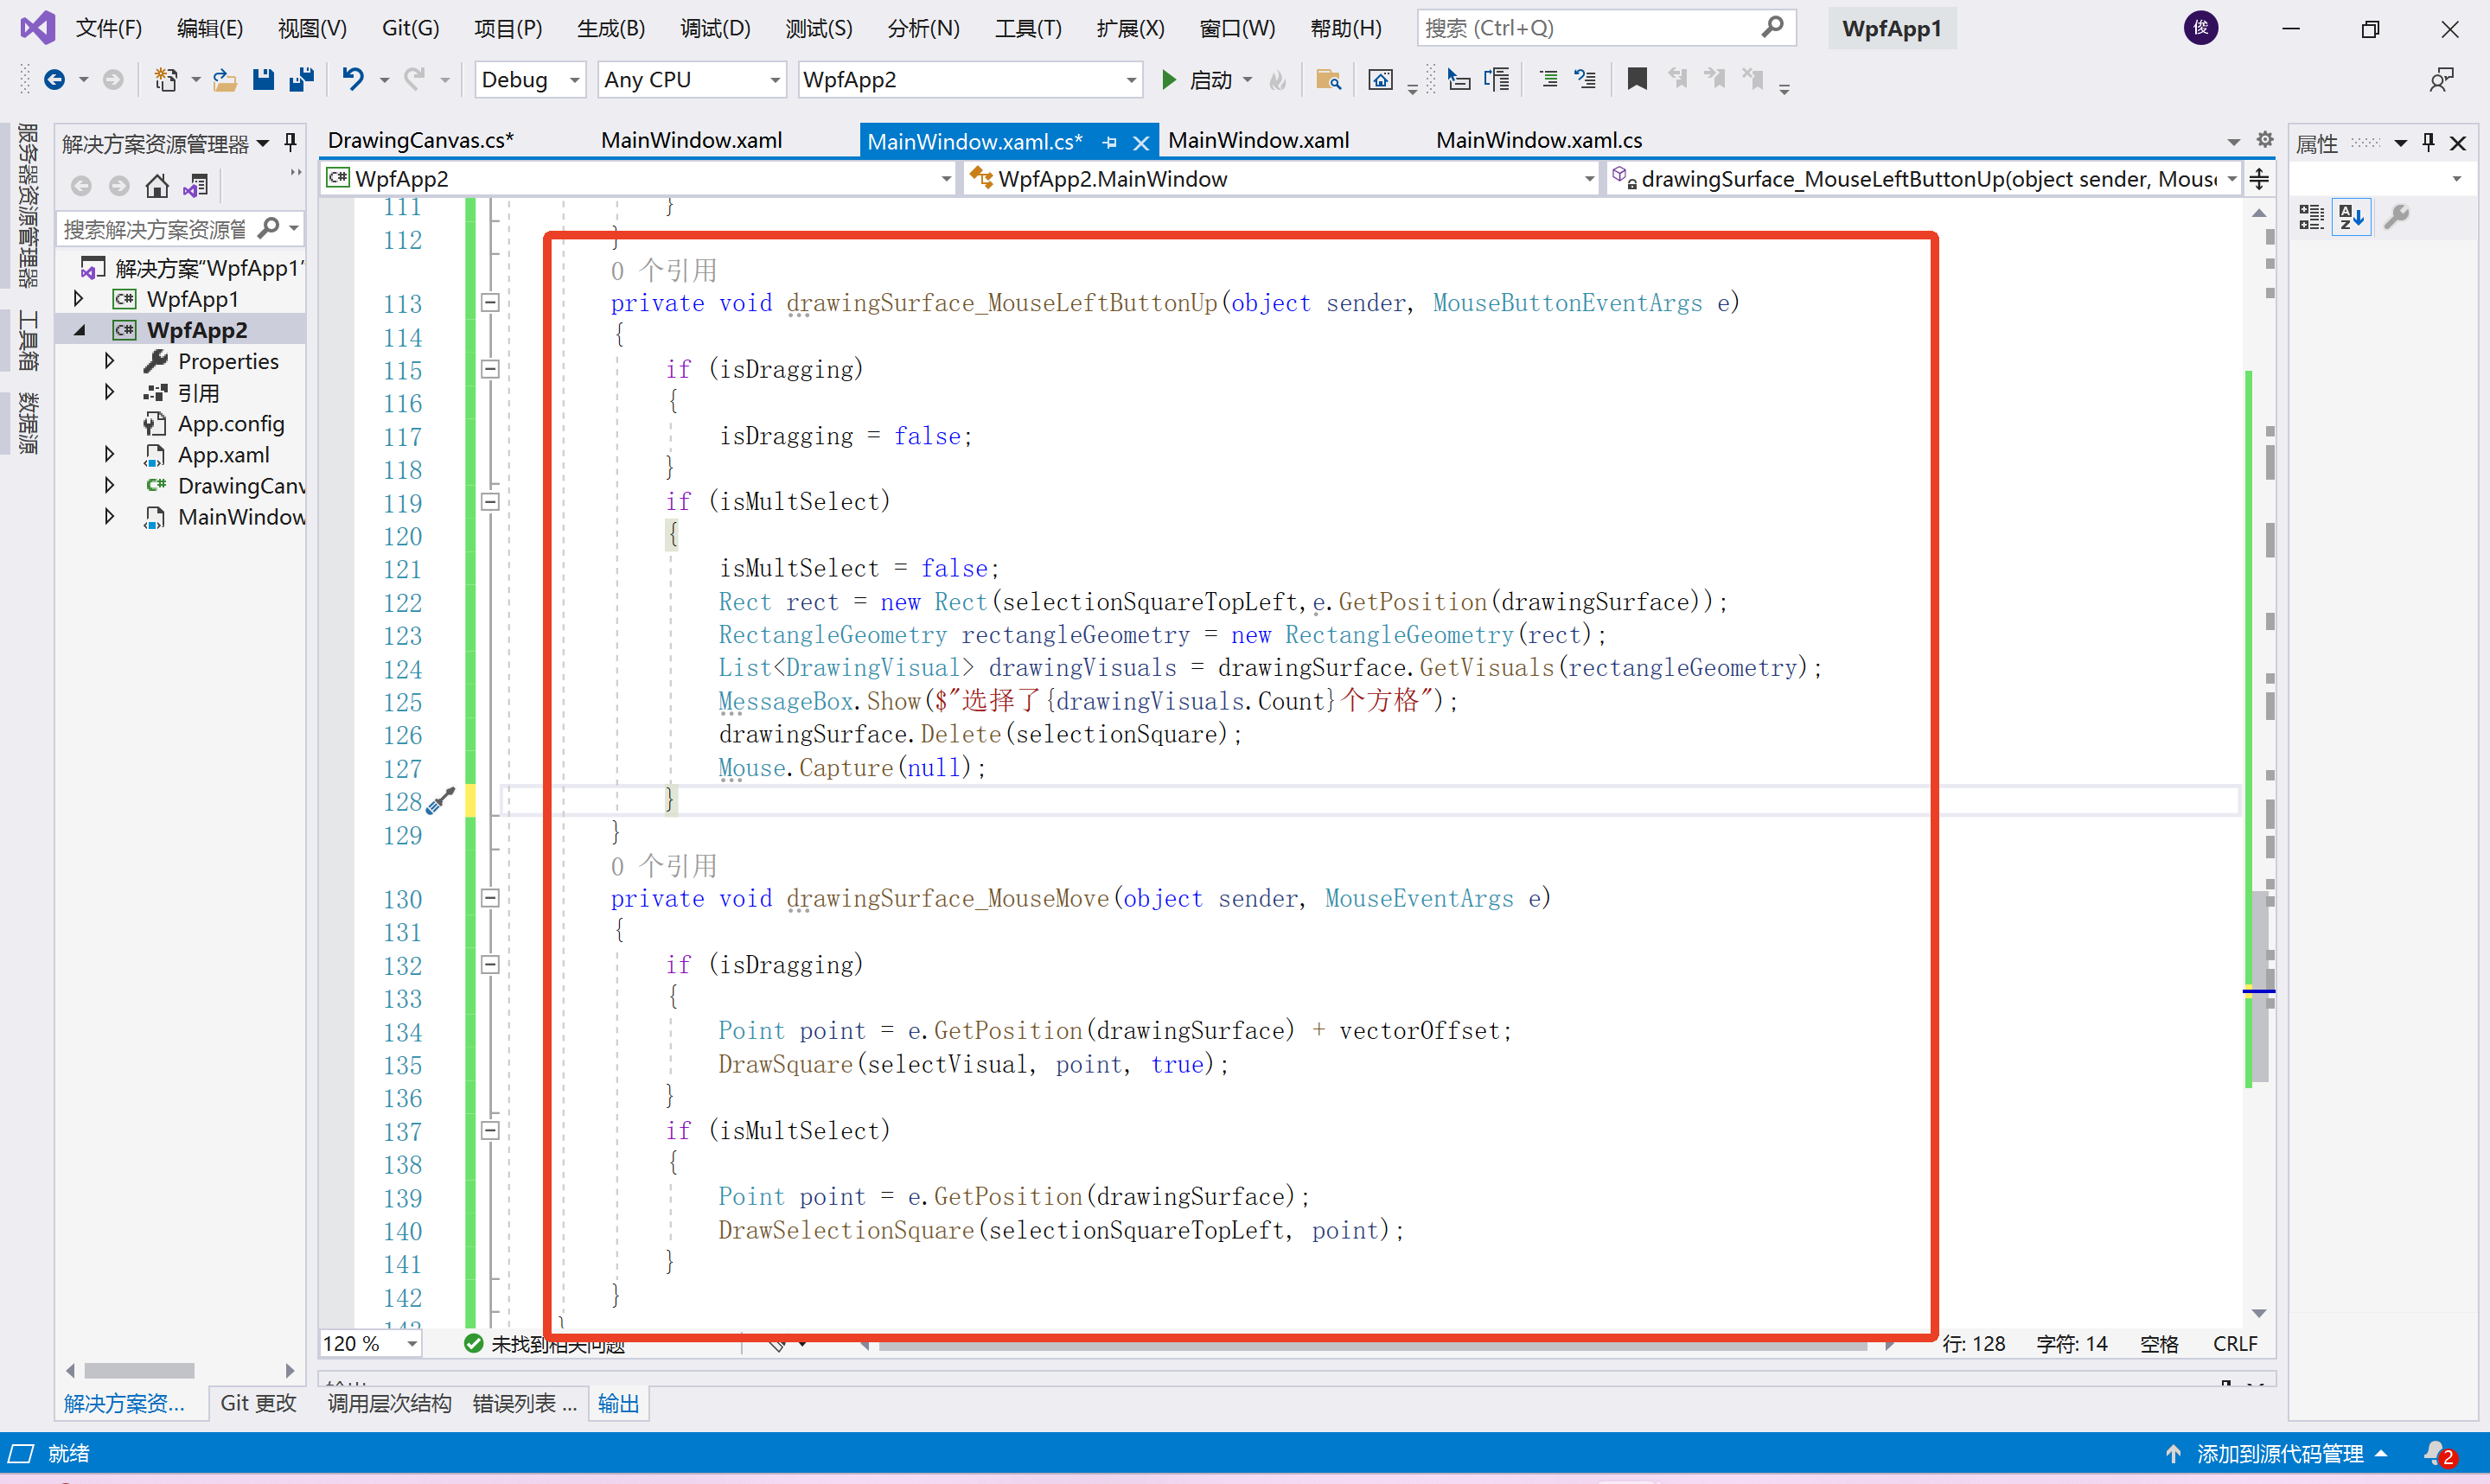Viewport: 2490px width, 1484px height.
Task: Switch to the DrawingCanvas.cs tab
Action: coord(420,141)
